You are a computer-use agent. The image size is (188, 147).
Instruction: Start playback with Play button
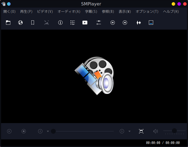pos(9,131)
